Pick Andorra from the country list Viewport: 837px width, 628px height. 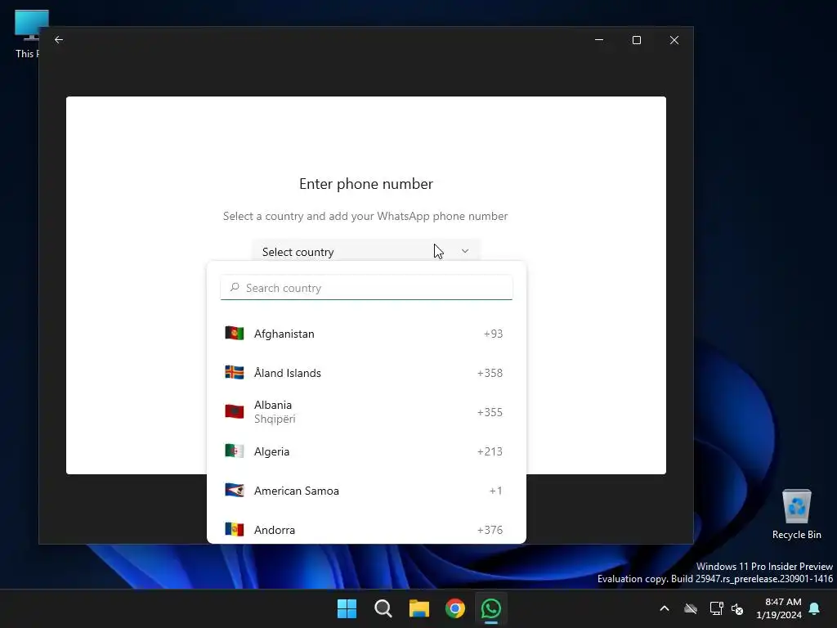[x=366, y=530]
